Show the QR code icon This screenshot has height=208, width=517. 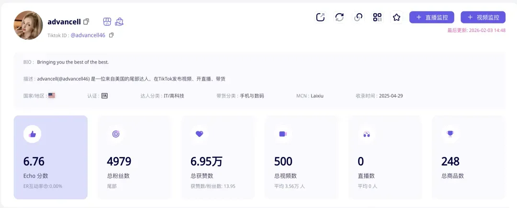(x=378, y=17)
